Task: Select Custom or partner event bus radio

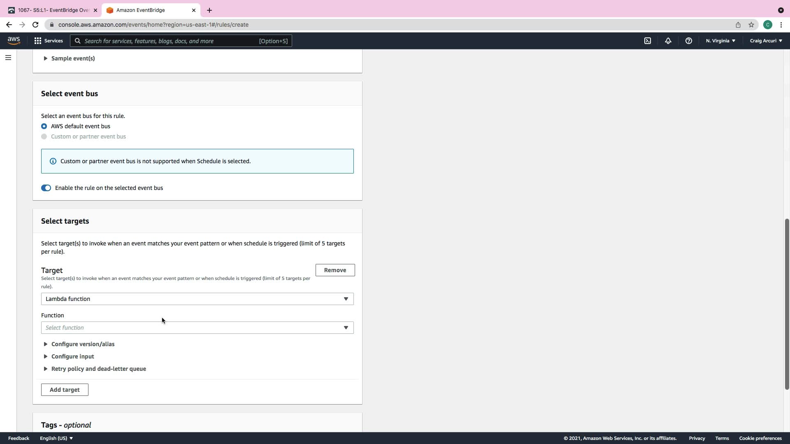Action: 44,136
